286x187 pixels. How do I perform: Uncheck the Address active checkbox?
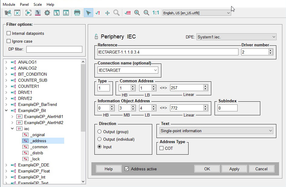[x=127, y=169]
